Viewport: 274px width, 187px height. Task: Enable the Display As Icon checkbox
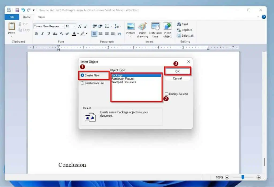(167, 94)
